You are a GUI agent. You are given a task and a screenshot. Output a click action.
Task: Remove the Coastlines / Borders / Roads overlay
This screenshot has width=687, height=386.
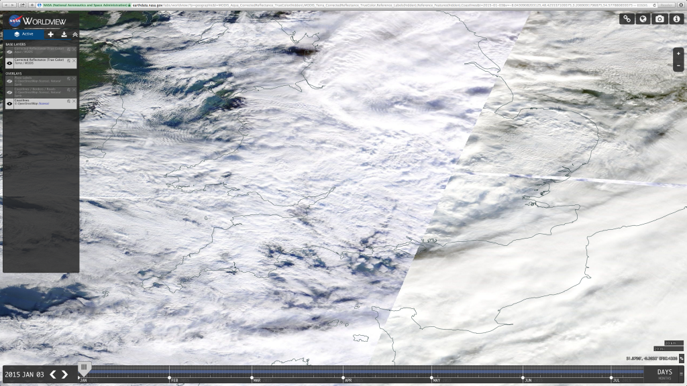click(74, 90)
